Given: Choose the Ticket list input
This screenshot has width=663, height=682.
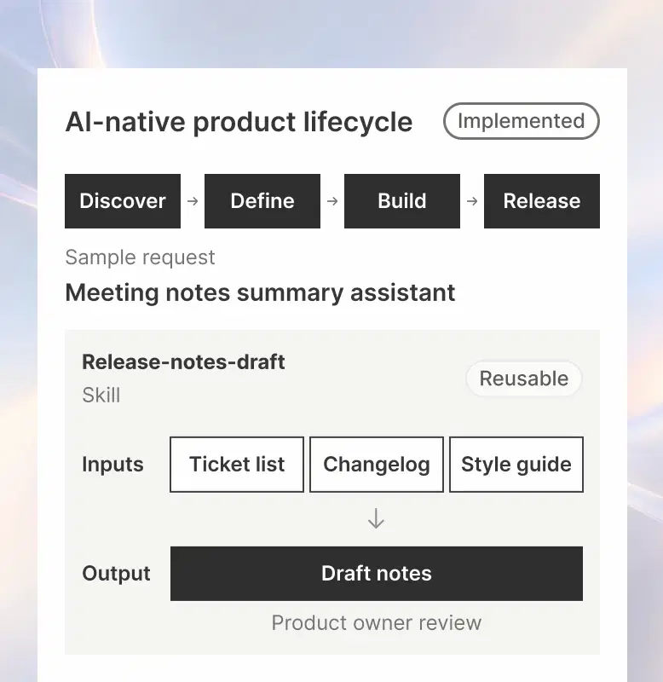Looking at the screenshot, I should pyautogui.click(x=237, y=464).
